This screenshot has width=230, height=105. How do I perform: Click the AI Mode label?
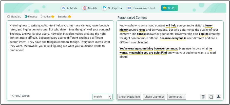point(72,8)
